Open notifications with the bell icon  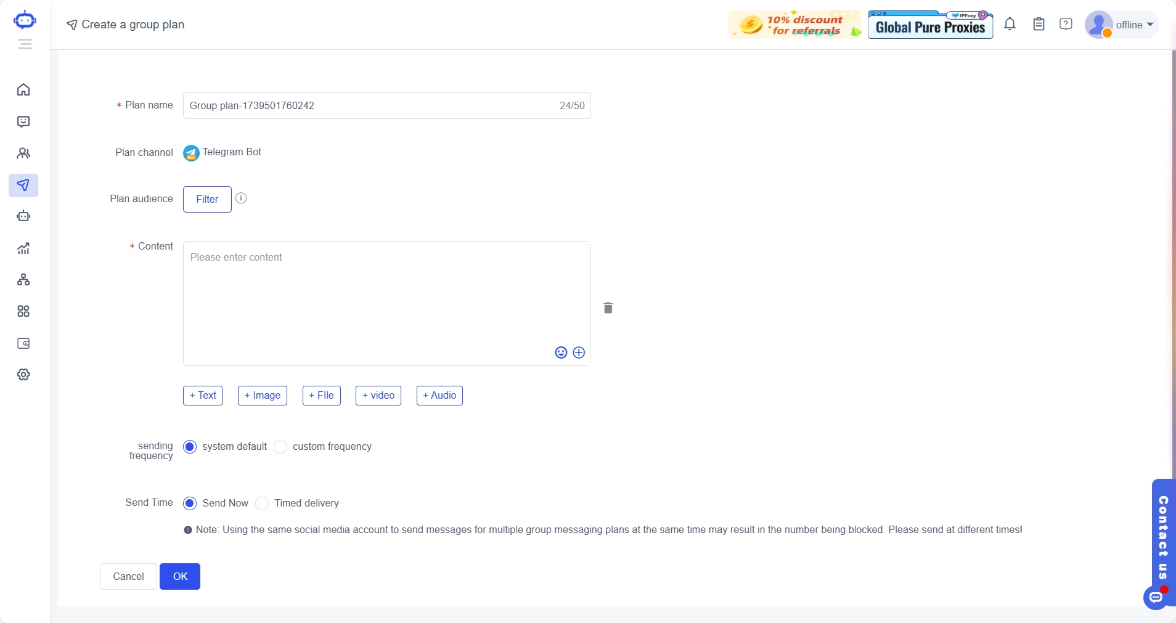(1010, 24)
